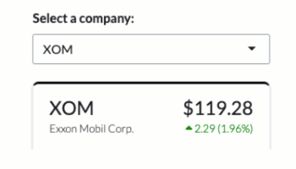Open the Exxon Mobil Corp. company name
The image size is (296, 169).
(92, 129)
